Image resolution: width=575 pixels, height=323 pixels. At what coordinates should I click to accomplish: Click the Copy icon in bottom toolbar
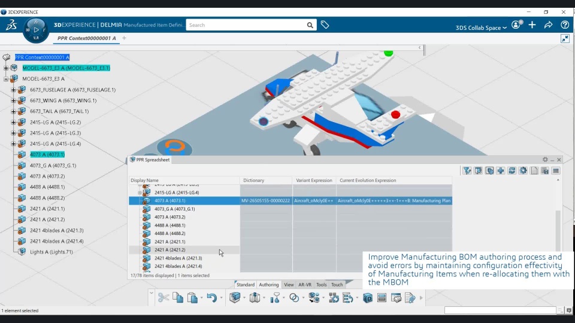[x=178, y=298]
